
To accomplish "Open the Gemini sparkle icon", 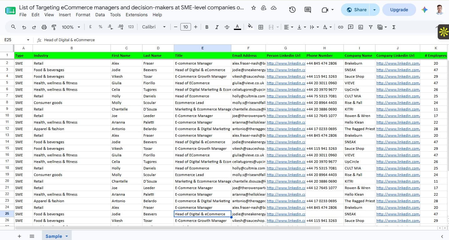I will click(x=425, y=10).
